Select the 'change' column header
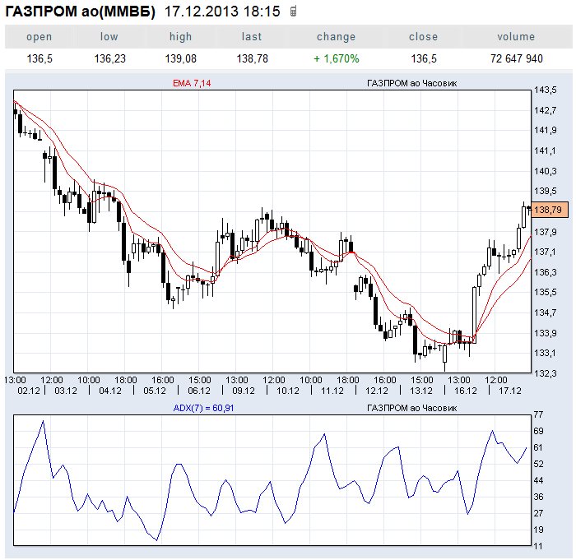 [x=336, y=37]
